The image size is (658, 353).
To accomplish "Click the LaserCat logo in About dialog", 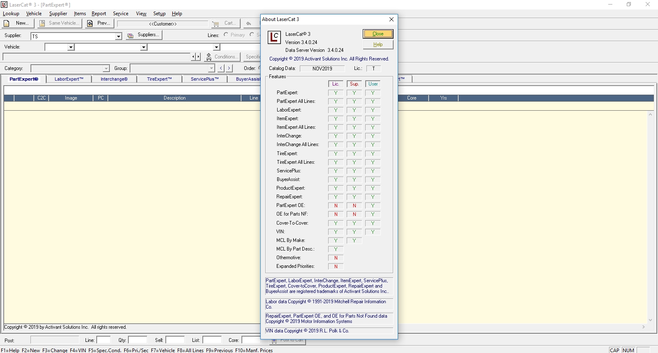I will (274, 37).
